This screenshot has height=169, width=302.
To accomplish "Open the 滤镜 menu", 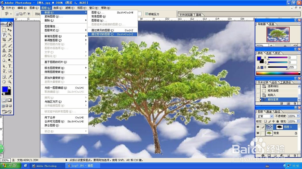I will (70, 8).
